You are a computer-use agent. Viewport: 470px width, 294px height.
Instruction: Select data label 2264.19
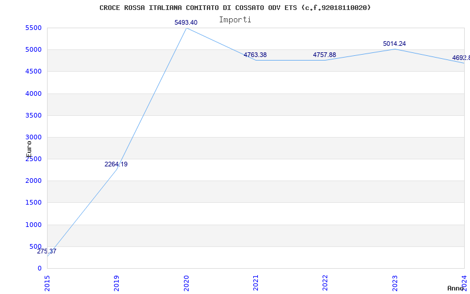pyautogui.click(x=116, y=165)
